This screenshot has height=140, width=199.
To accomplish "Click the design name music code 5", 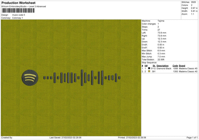I will (x=19, y=15).
